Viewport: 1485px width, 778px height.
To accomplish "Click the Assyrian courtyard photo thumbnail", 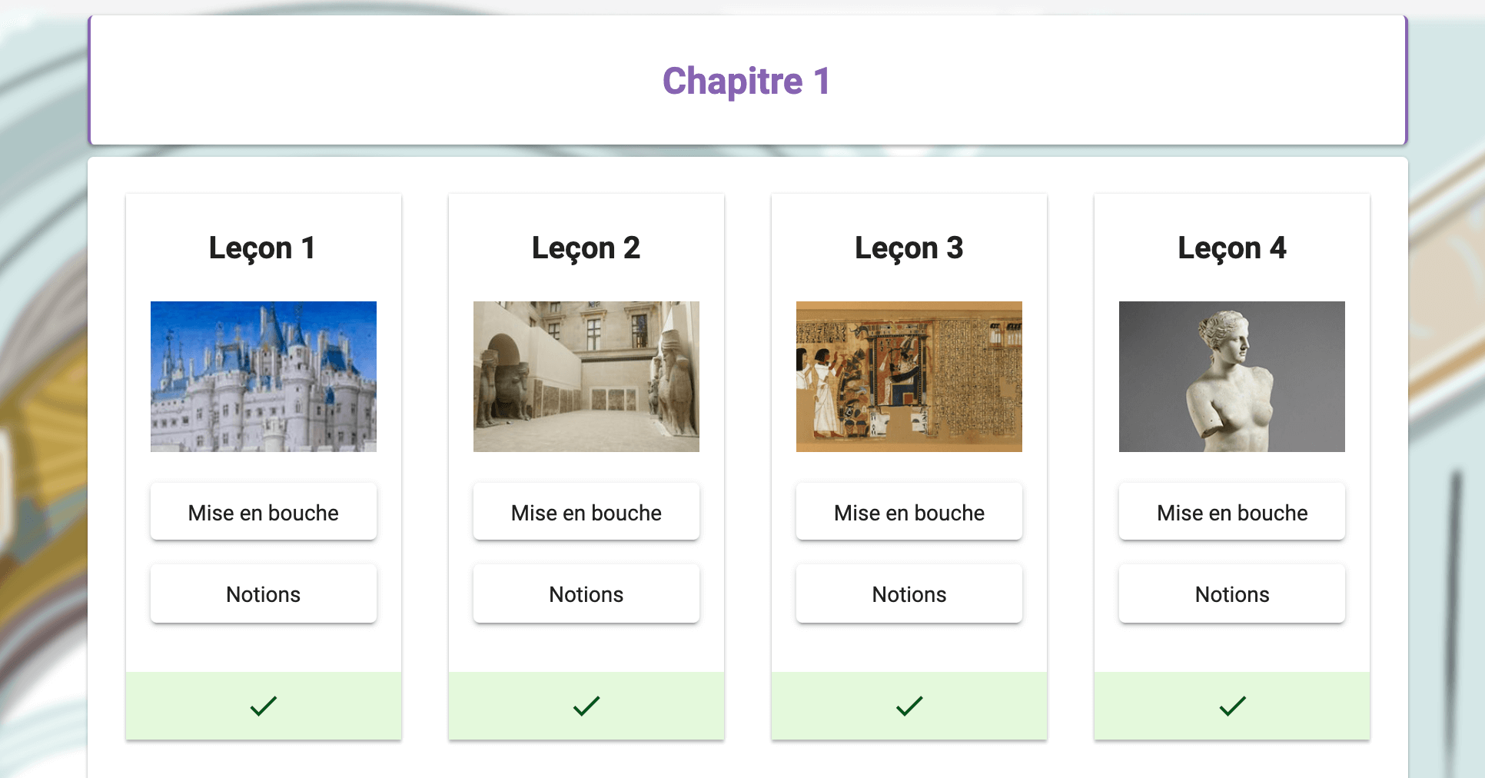I will 586,376.
